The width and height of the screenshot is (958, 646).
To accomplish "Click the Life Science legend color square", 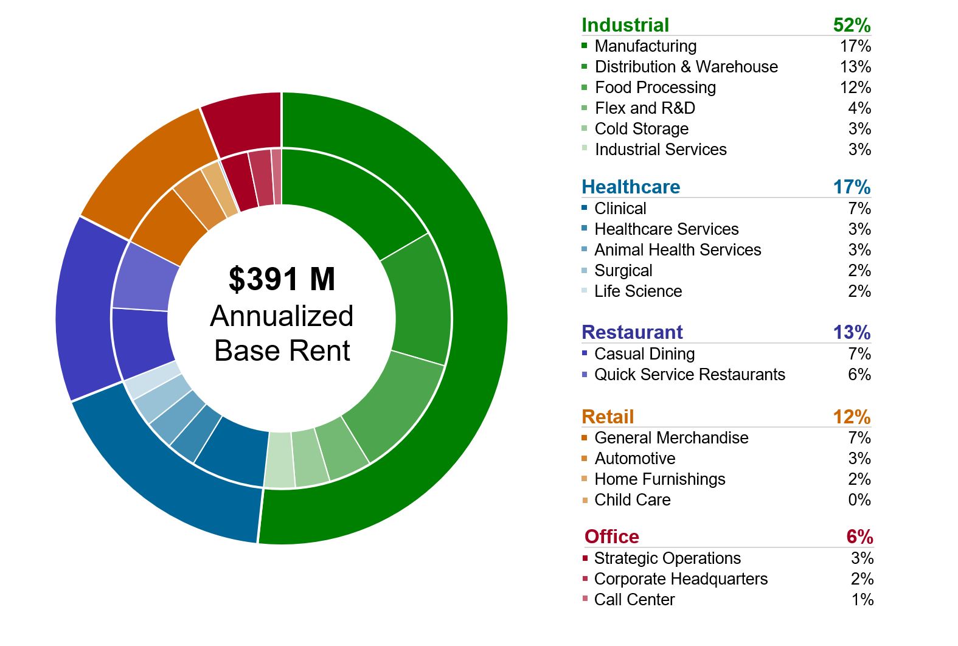I will [x=585, y=290].
